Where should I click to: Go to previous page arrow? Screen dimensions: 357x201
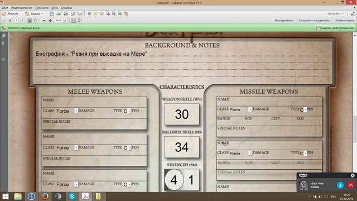pyautogui.click(x=4, y=21)
